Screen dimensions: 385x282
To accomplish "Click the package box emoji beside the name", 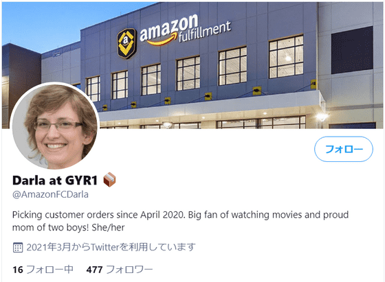I will (x=109, y=180).
